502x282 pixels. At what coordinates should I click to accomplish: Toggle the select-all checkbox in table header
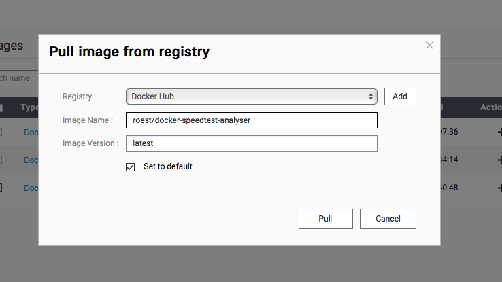pyautogui.click(x=1, y=107)
